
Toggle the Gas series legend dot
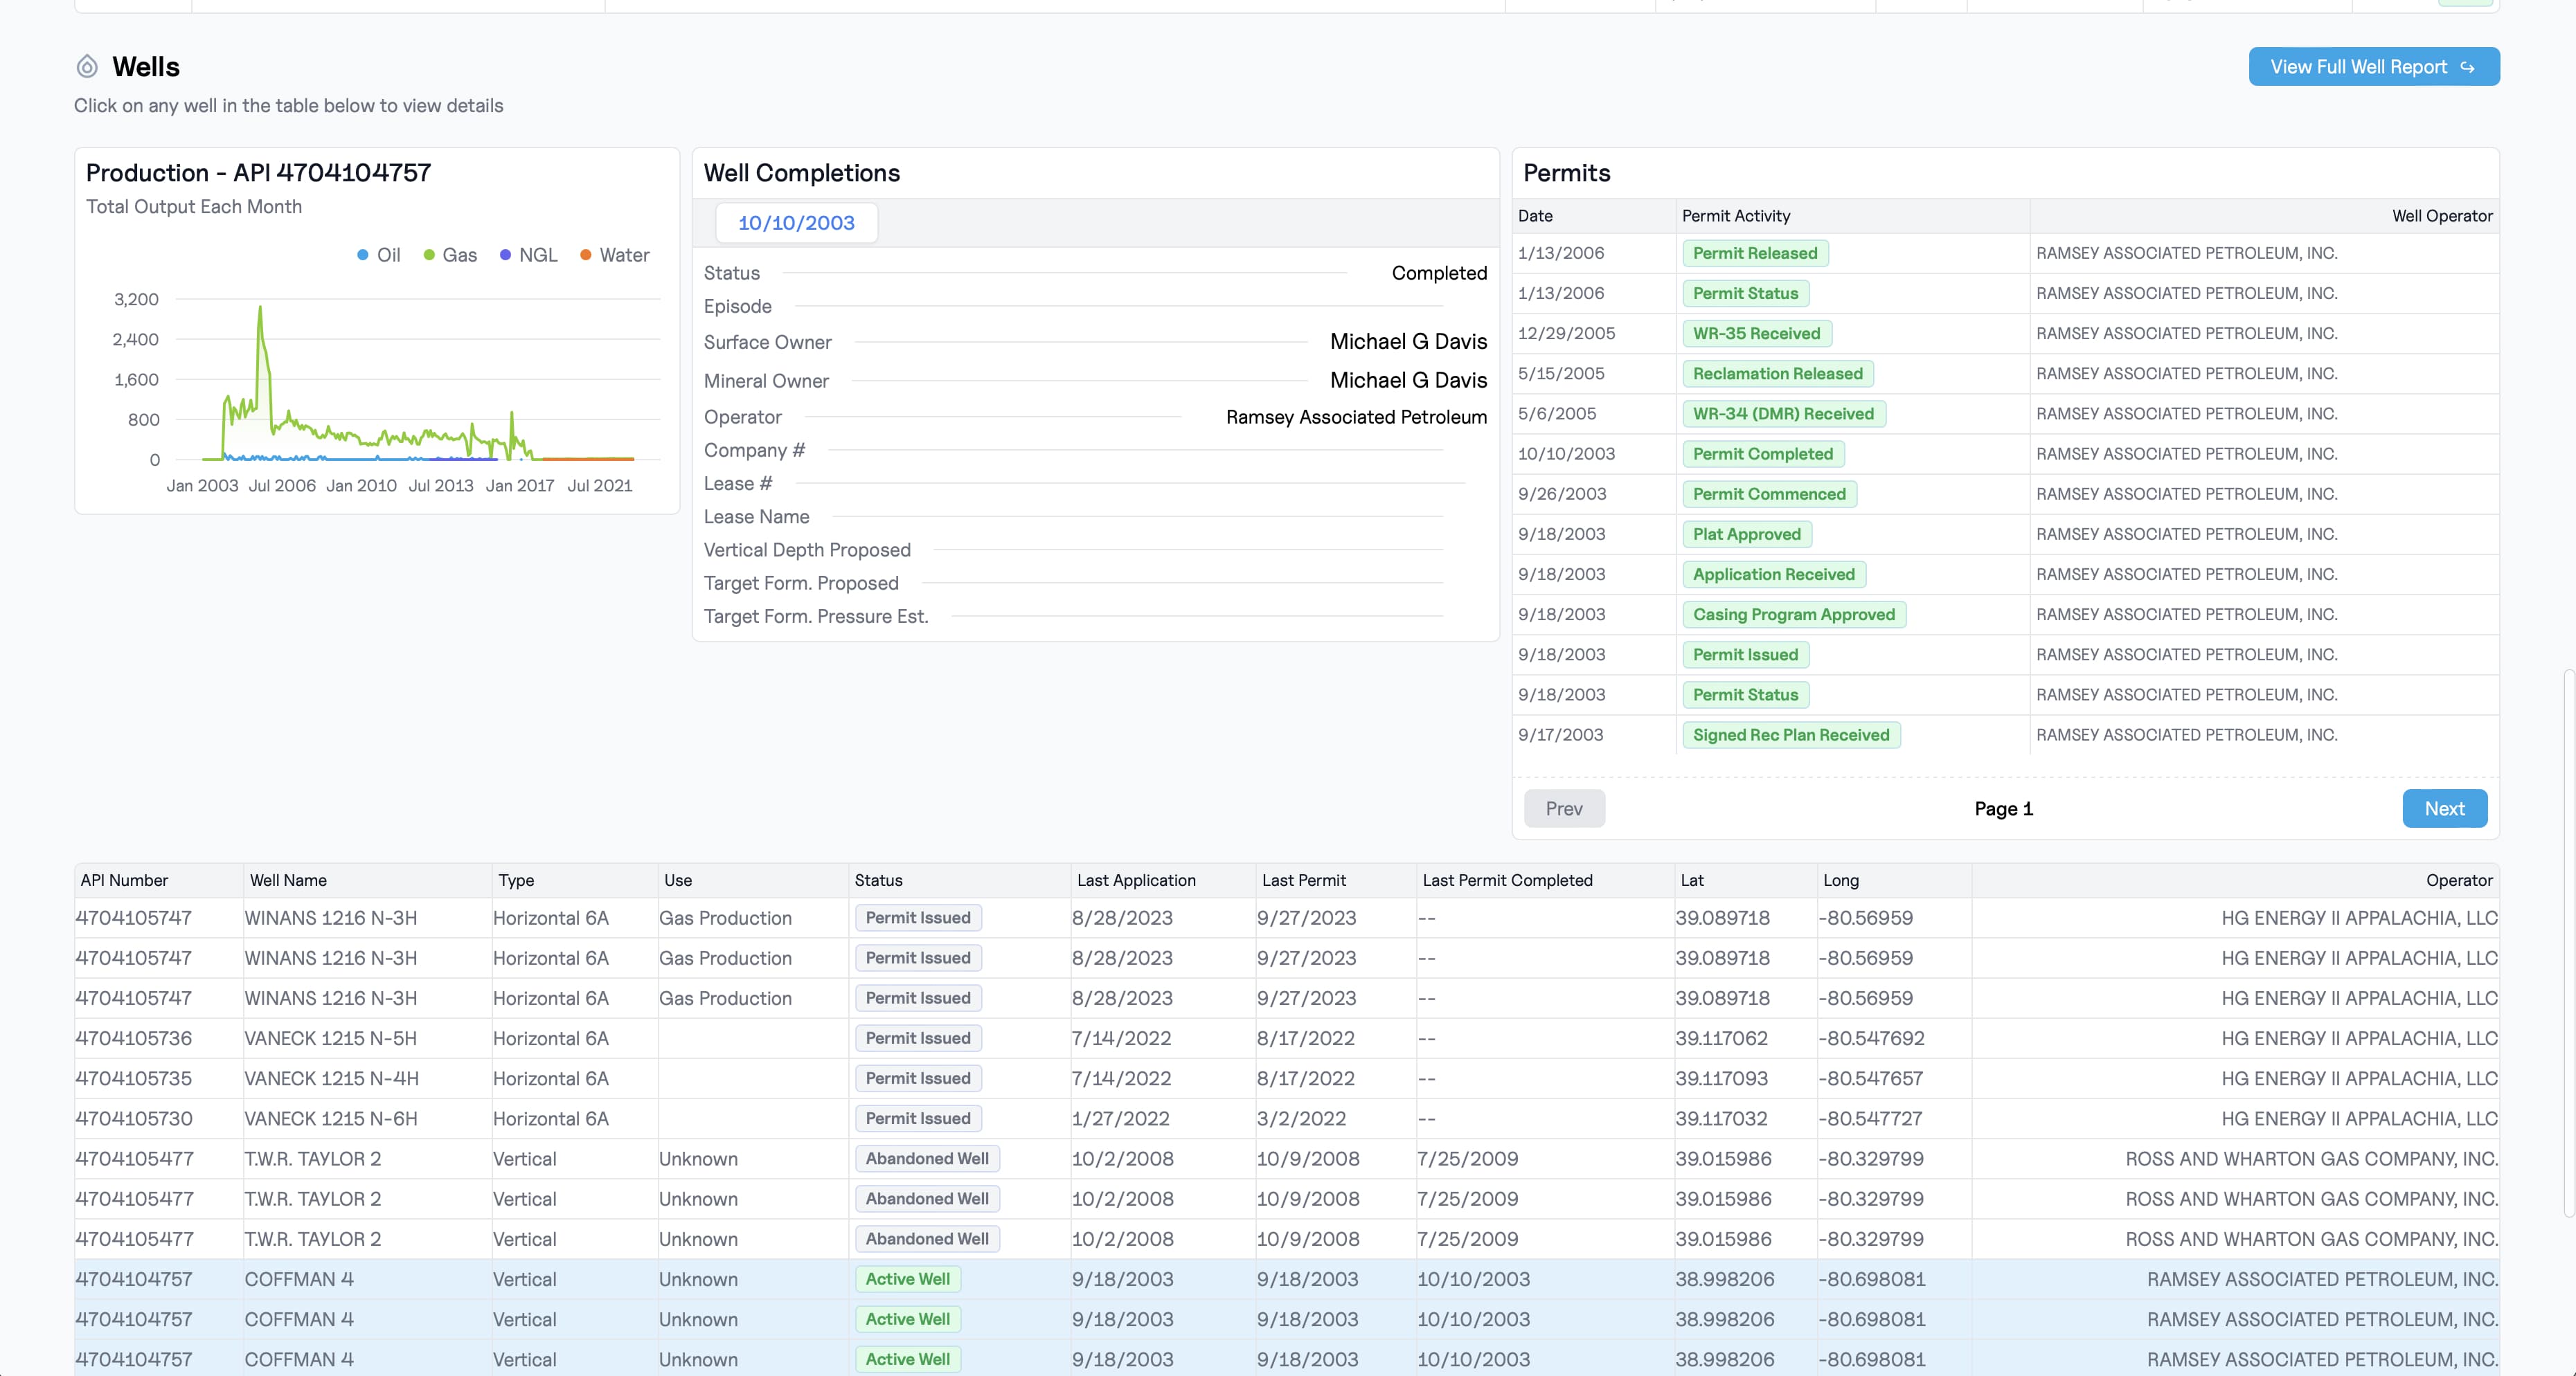pyautogui.click(x=429, y=256)
